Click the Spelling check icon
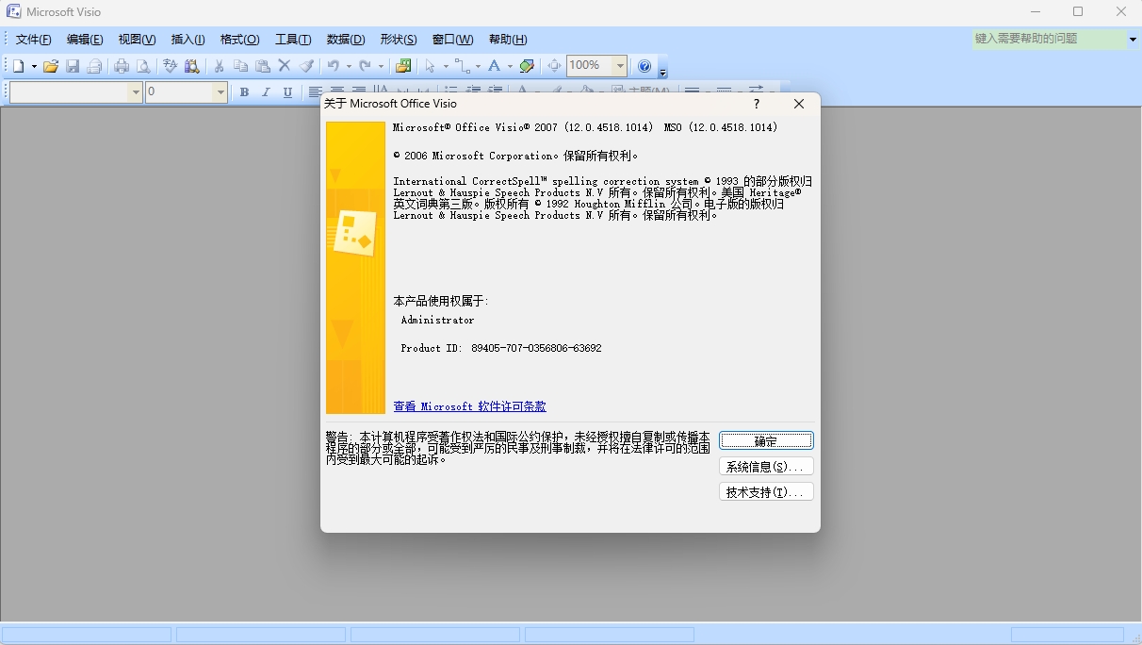Image resolution: width=1142 pixels, height=645 pixels. [171, 66]
